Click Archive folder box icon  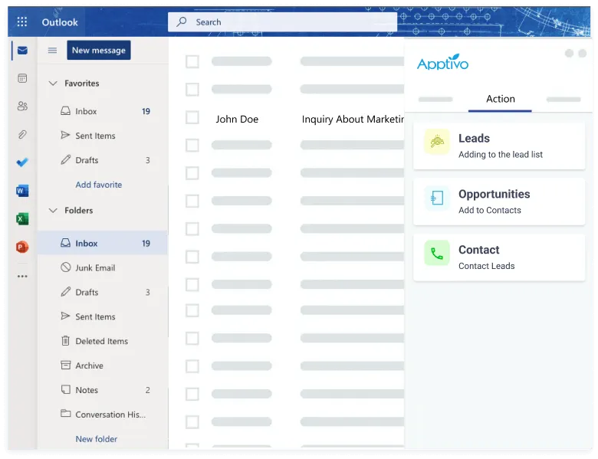click(x=66, y=366)
